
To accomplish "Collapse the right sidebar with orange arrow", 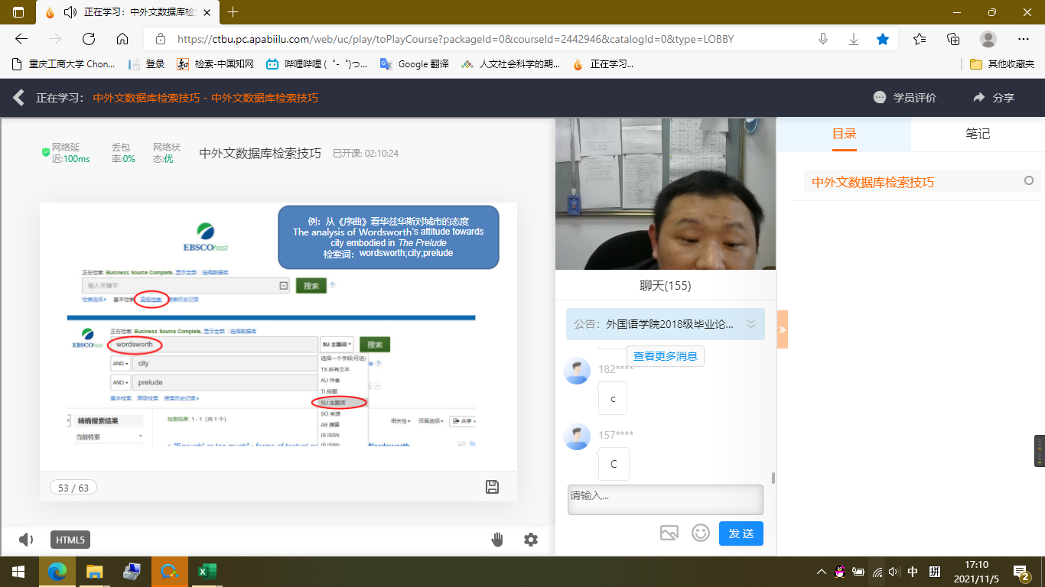I will (x=783, y=329).
